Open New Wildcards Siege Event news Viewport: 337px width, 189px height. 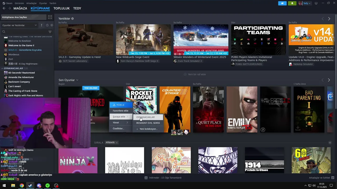[x=143, y=40]
